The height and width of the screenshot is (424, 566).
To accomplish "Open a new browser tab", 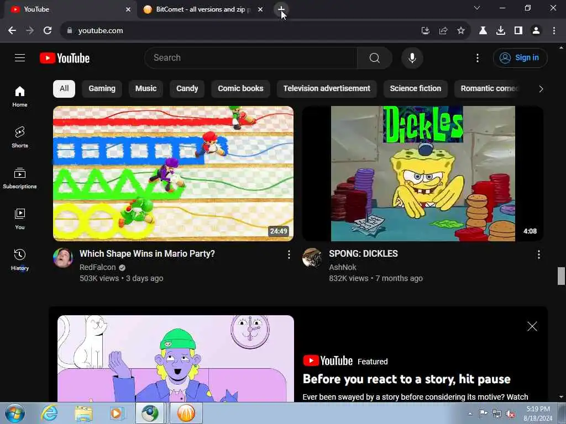I will tap(281, 9).
